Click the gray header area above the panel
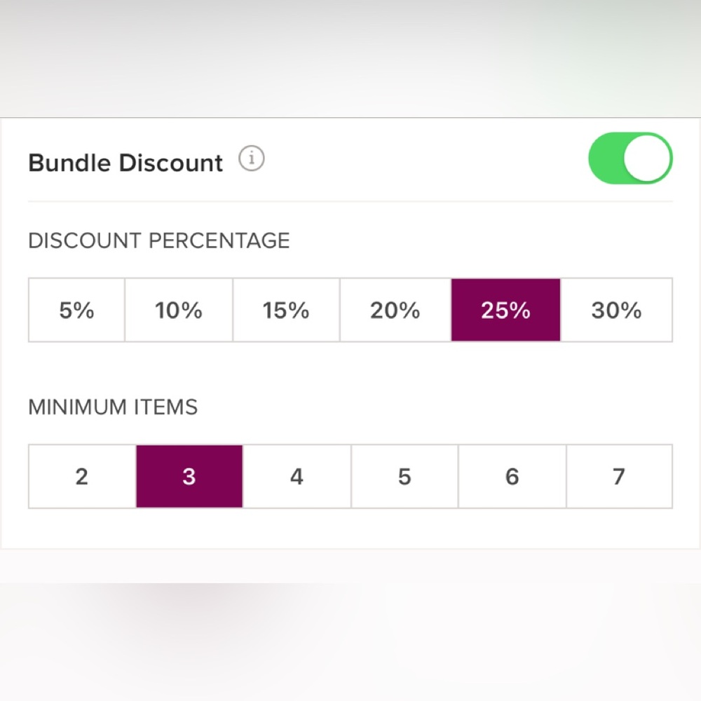Image resolution: width=701 pixels, height=701 pixels. pos(350,58)
